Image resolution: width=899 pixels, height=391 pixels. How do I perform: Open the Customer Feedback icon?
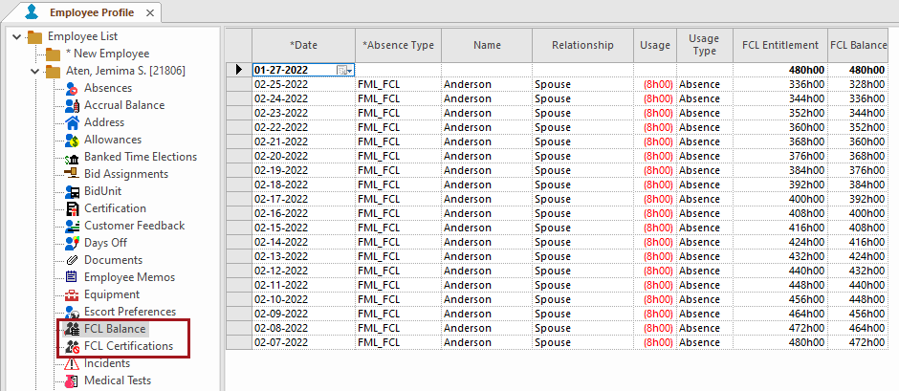click(72, 226)
